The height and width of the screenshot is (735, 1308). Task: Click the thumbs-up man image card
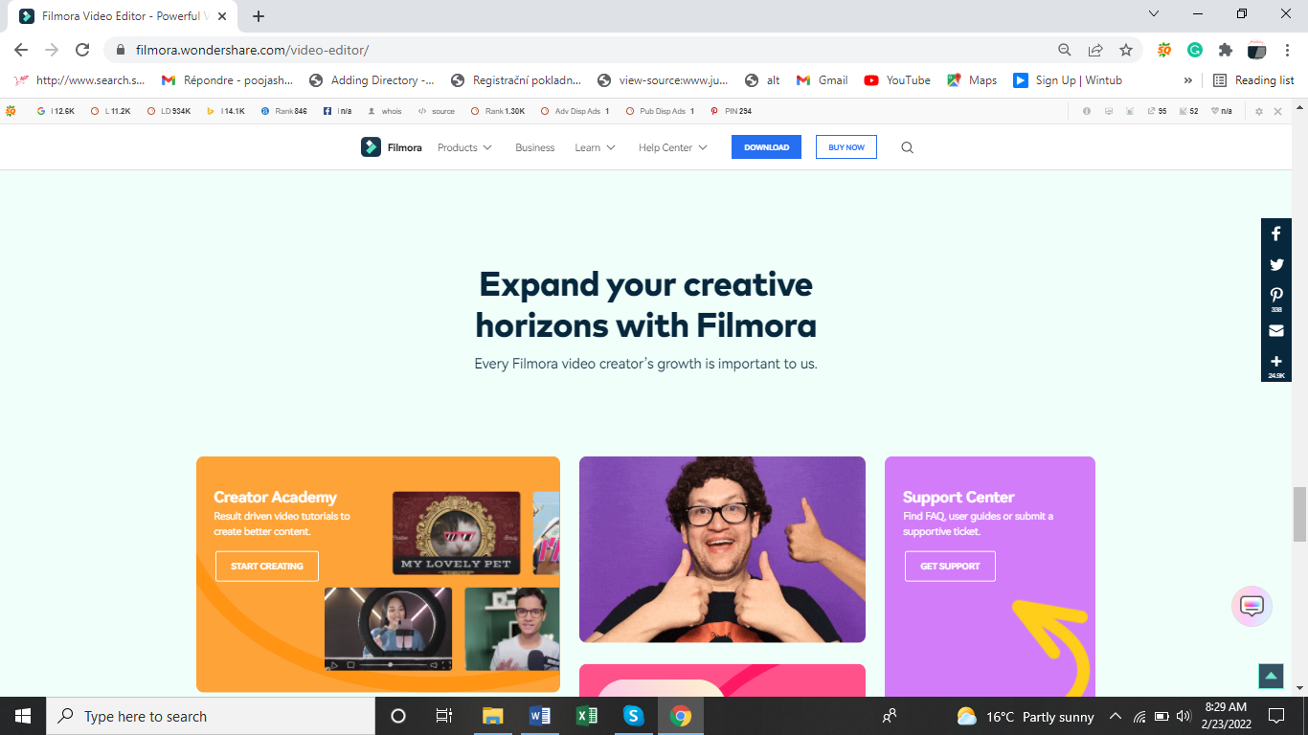pos(722,549)
